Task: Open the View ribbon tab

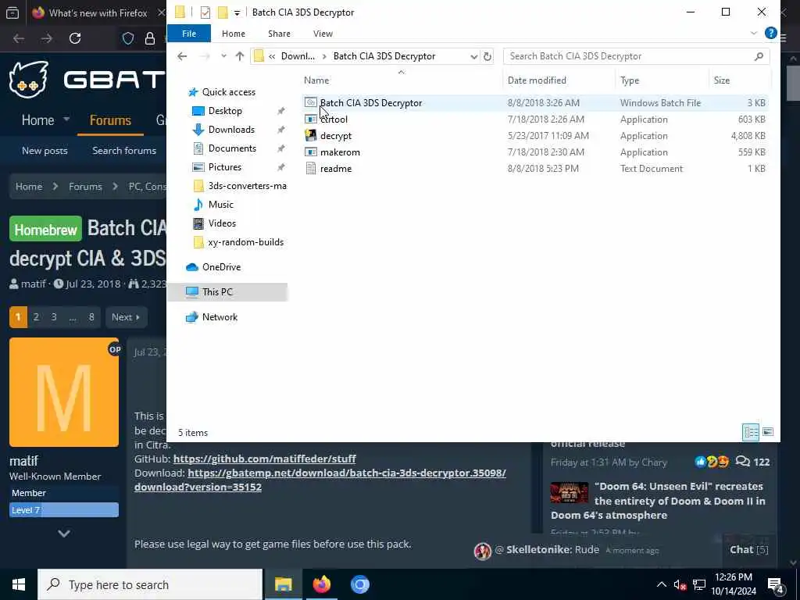Action: click(323, 34)
